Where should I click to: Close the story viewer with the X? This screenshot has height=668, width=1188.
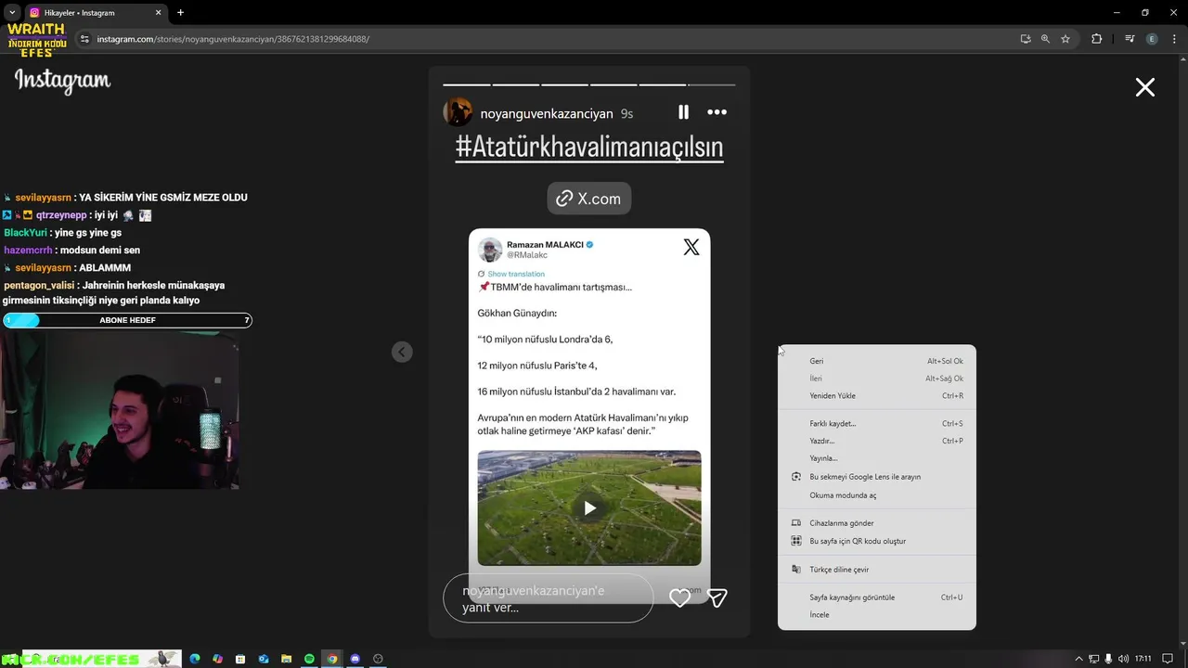click(x=1145, y=87)
